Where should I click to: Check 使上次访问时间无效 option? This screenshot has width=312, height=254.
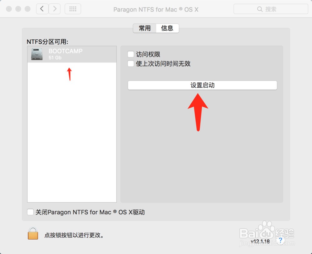pyautogui.click(x=130, y=64)
